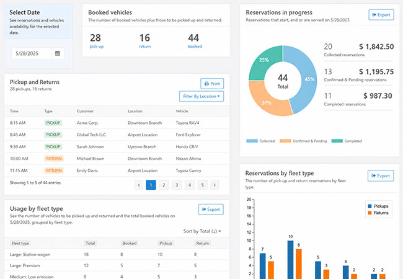
Task: Click the Honda CR-V vehicle cell
Action: click(187, 147)
